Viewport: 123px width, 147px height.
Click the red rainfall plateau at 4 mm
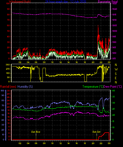[x=107, y=133]
